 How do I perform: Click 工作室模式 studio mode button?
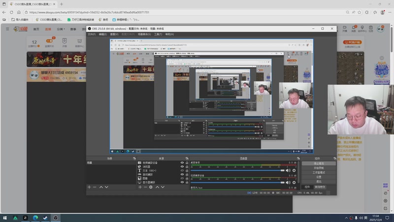pos(319,172)
